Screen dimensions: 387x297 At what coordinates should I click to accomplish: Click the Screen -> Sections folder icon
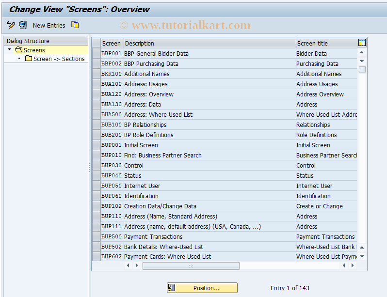[29, 59]
